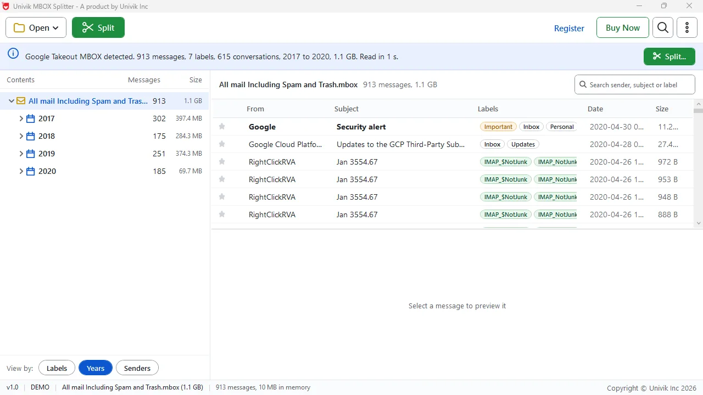This screenshot has width=703, height=395.
Task: Sort messages by the Date column header
Action: tap(595, 109)
